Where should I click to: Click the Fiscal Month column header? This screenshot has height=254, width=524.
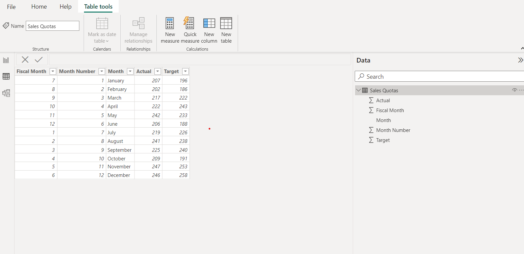[31, 71]
